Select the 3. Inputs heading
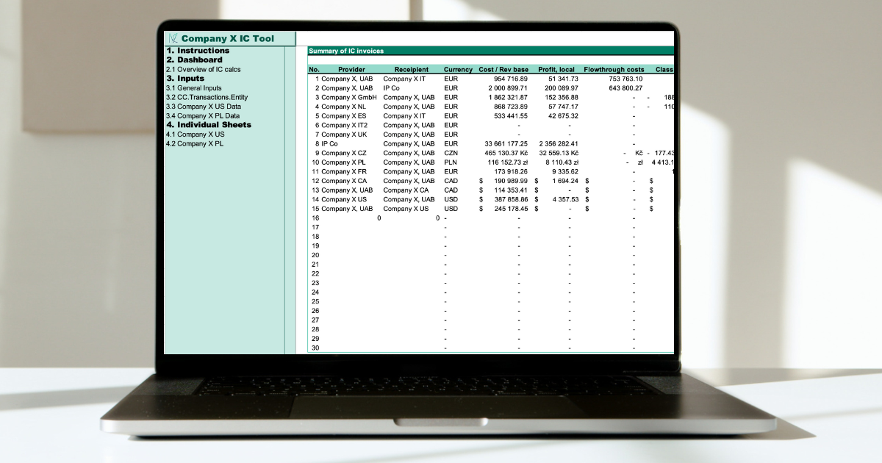The width and height of the screenshot is (882, 463). (185, 79)
